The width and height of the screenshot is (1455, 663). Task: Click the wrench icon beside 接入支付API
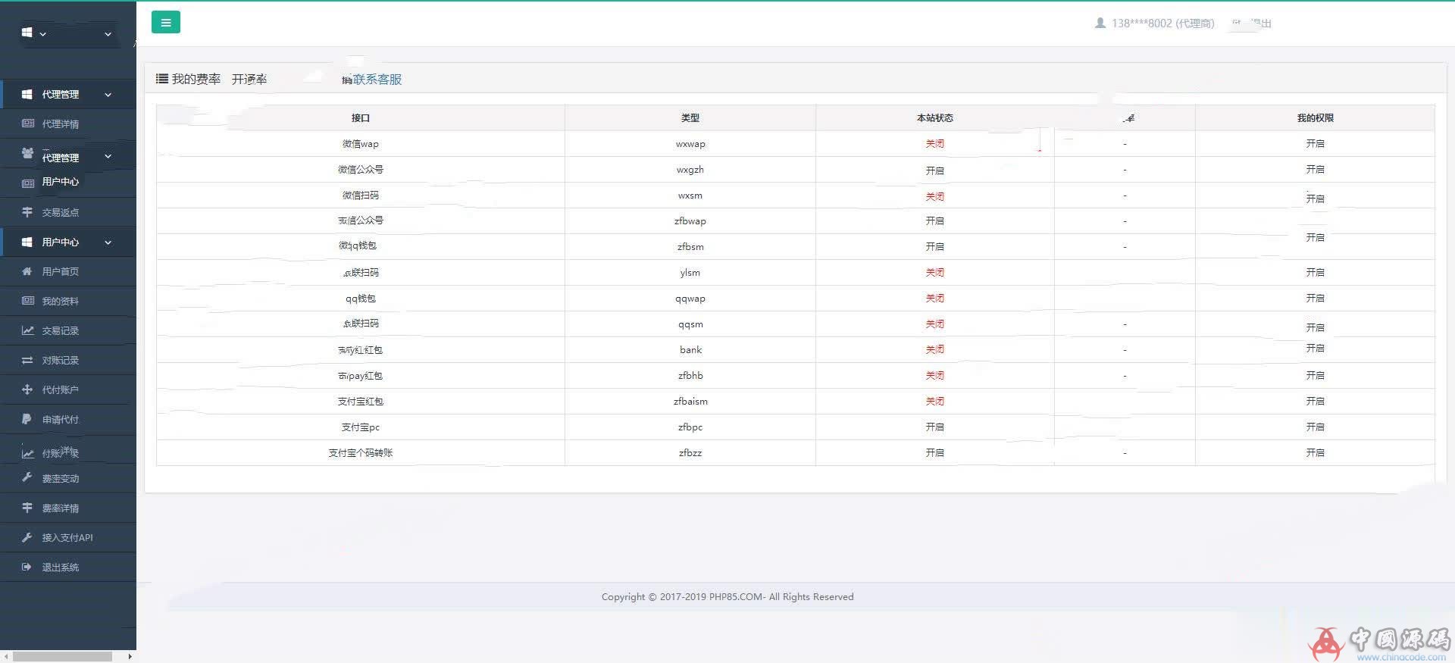coord(27,537)
